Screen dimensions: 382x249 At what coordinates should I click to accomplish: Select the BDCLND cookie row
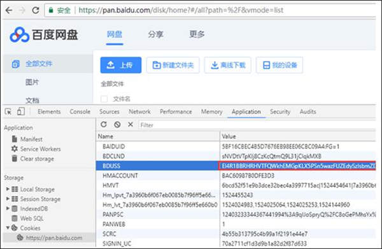(x=236, y=156)
